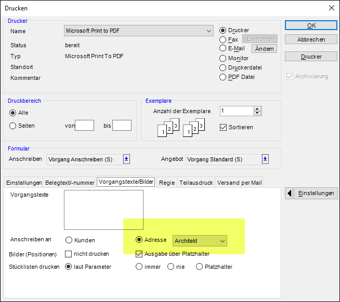Click the Vorgangstexte list box

[103, 210]
